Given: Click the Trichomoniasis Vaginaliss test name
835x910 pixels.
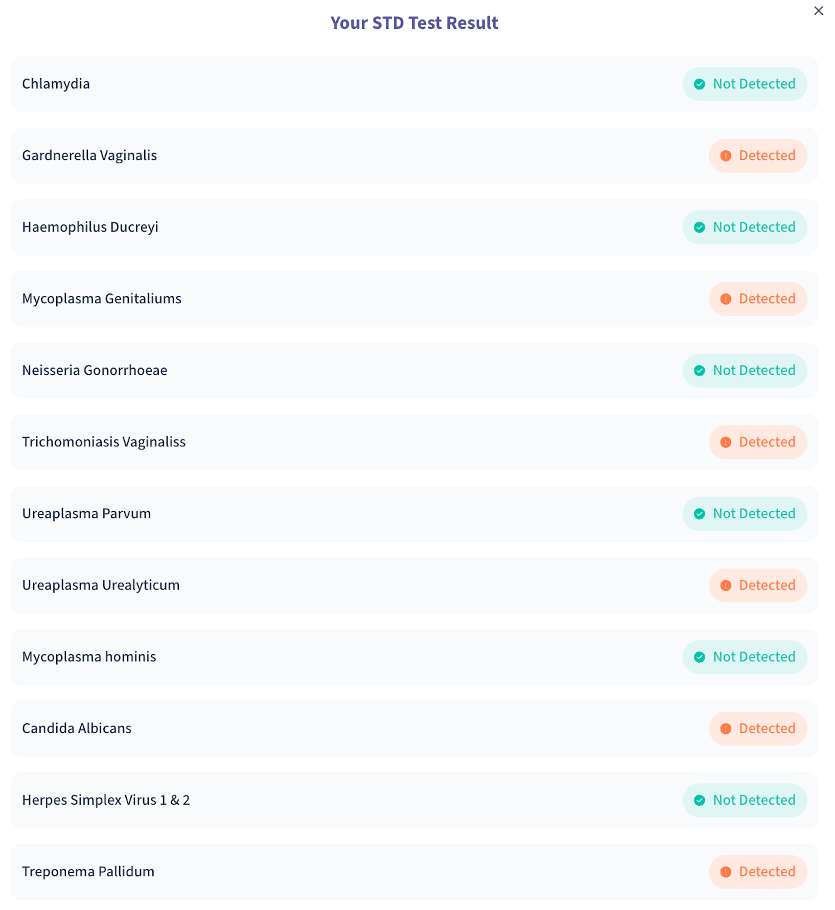Looking at the screenshot, I should pyautogui.click(x=104, y=442).
